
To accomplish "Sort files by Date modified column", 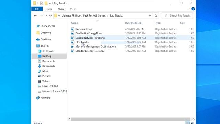I will pos(133,23).
